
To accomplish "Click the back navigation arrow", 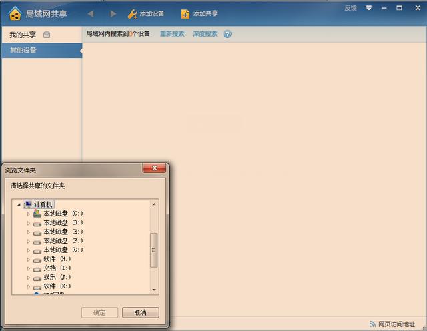I will pyautogui.click(x=91, y=13).
